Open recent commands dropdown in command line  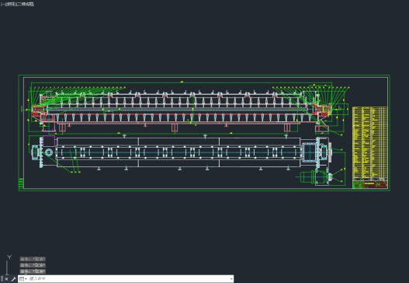tap(23, 279)
